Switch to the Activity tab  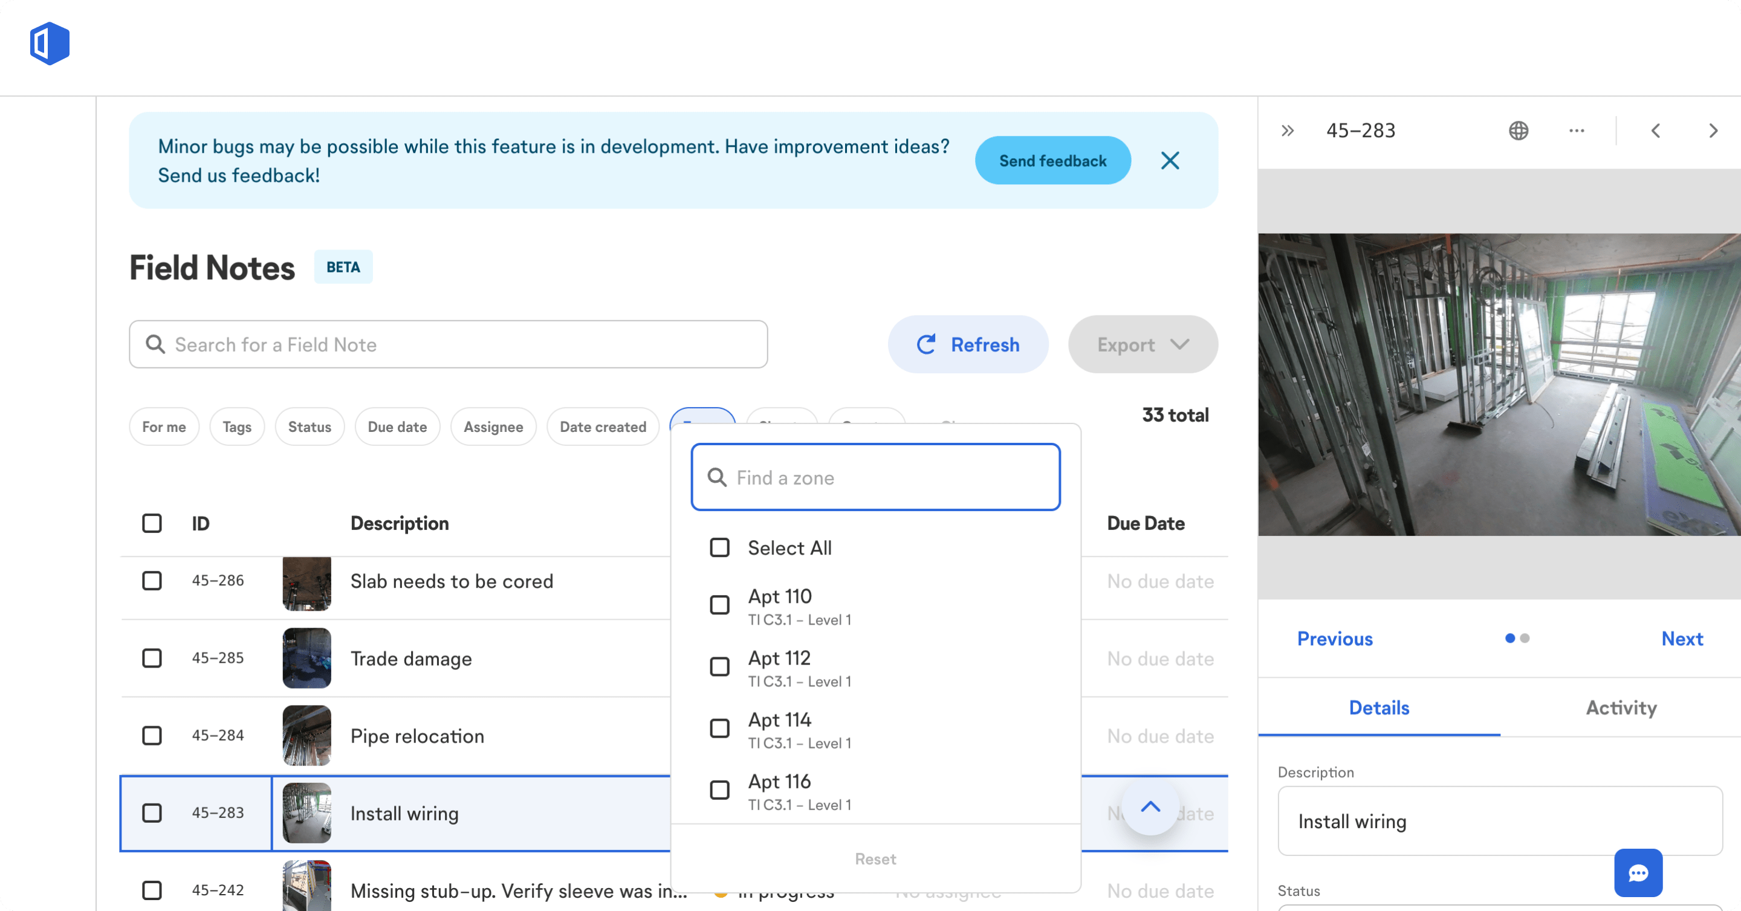coord(1621,708)
